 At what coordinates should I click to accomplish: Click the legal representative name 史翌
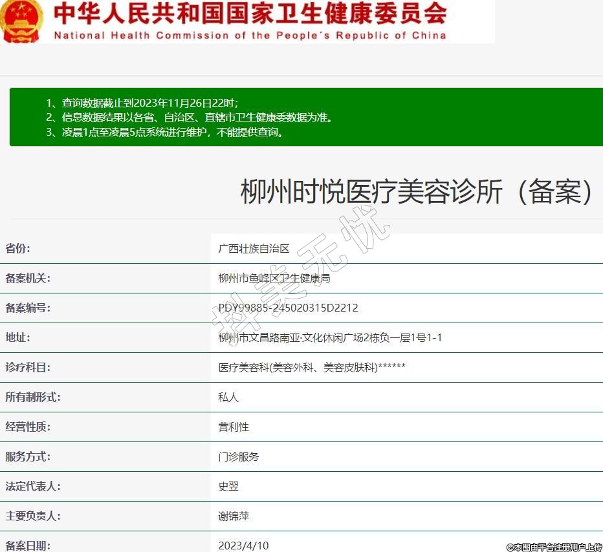(228, 487)
